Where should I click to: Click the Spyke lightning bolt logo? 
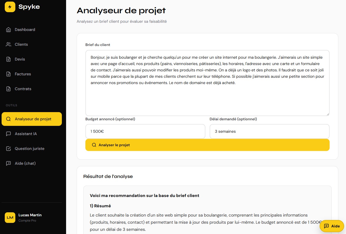pyautogui.click(x=10, y=7)
